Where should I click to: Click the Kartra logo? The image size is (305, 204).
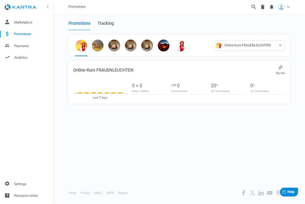(x=20, y=7)
